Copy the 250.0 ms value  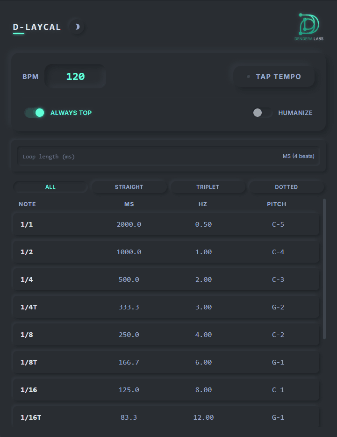[129, 335]
